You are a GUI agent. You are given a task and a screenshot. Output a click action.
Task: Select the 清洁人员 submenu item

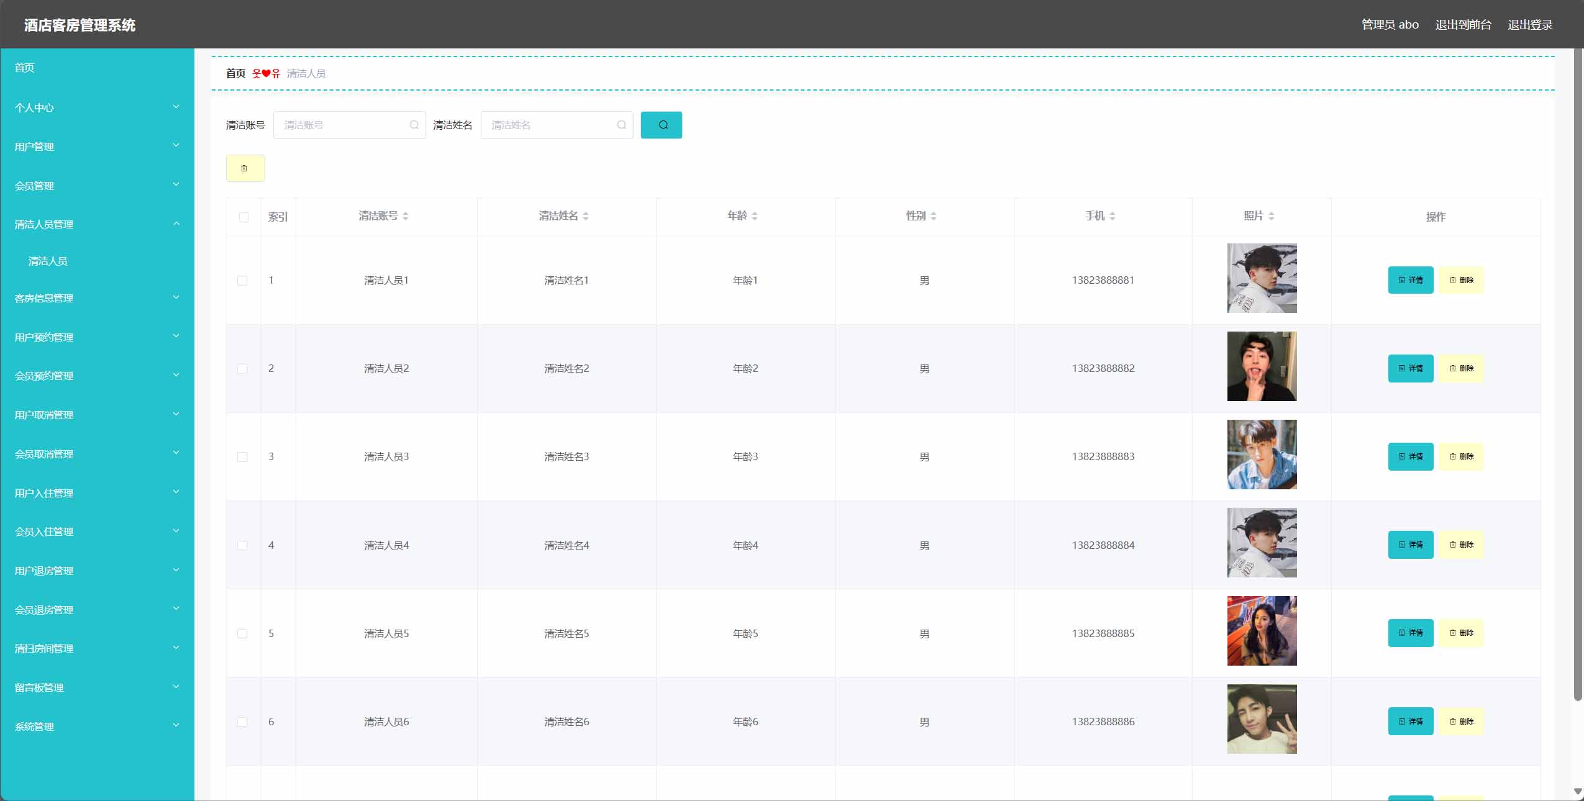(97, 261)
